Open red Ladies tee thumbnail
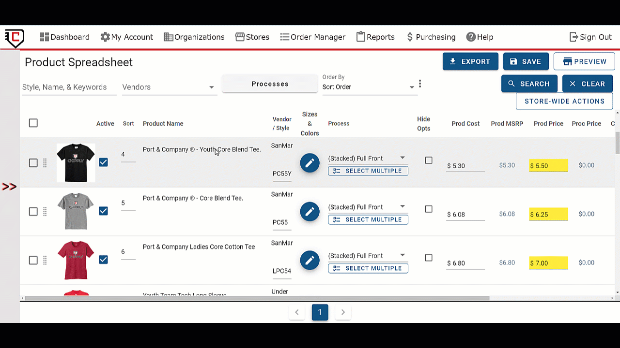The width and height of the screenshot is (620, 348). point(76,261)
